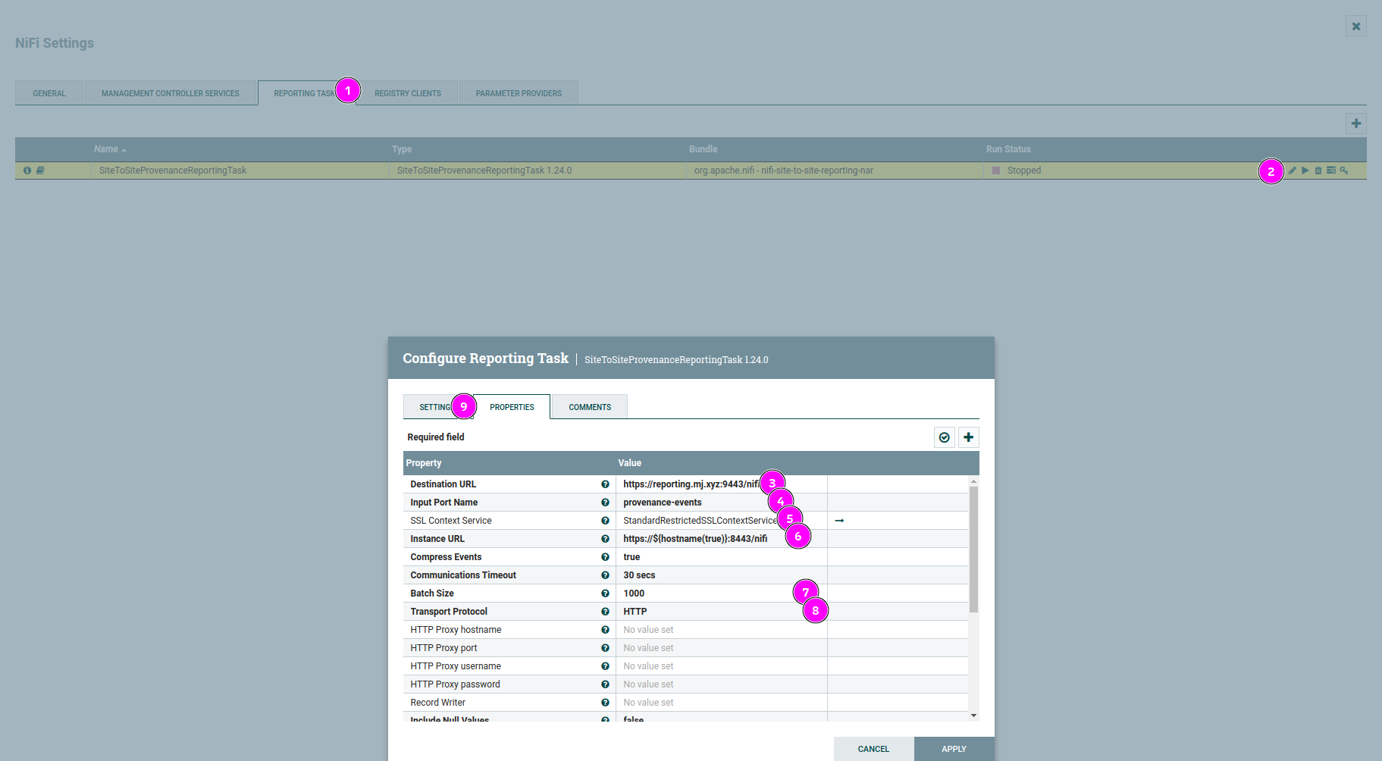Open the Comments tab in the dialog
Image resolution: width=1382 pixels, height=761 pixels.
pyautogui.click(x=590, y=407)
